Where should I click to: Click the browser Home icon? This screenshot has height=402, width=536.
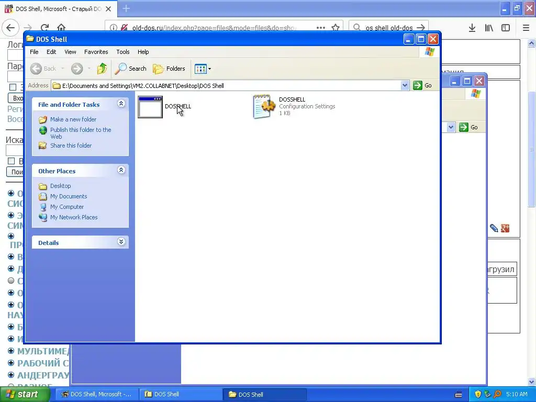coord(61,27)
